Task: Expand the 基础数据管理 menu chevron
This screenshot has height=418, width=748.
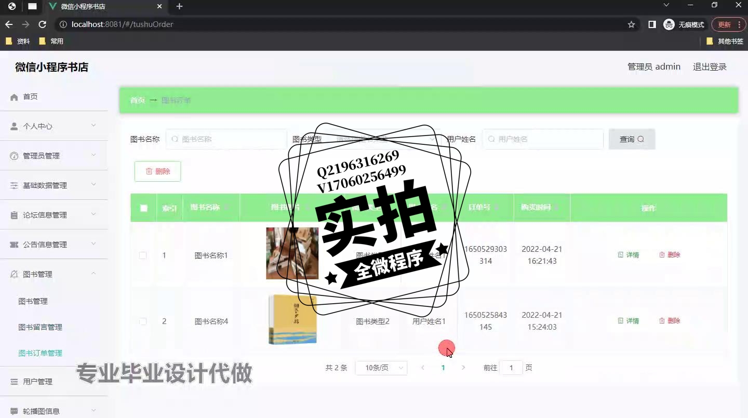Action: [x=94, y=184]
